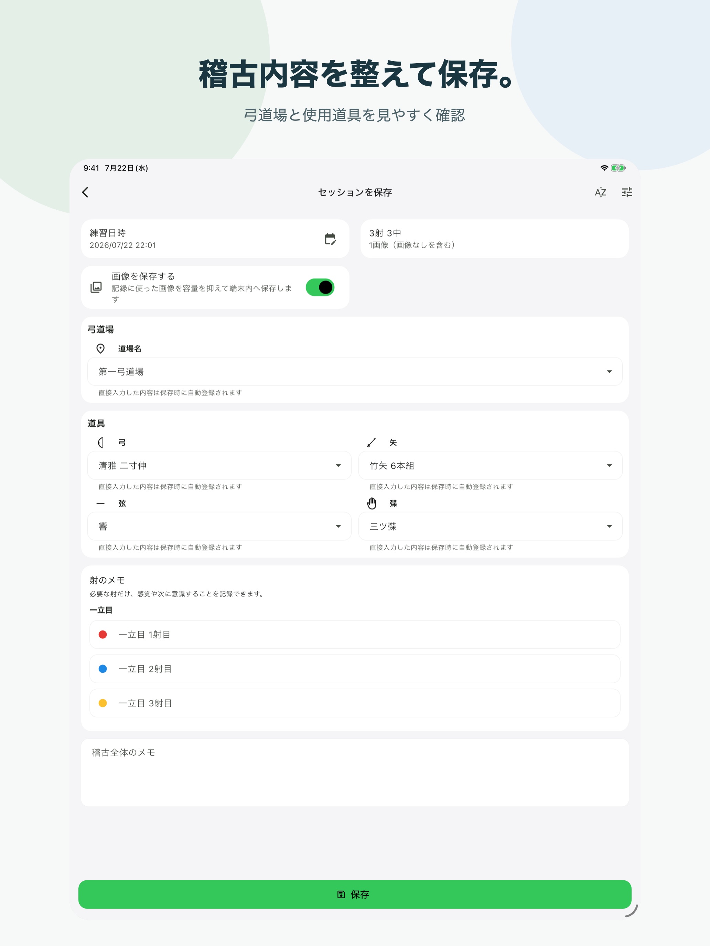Focus the 稽古全体のメモ text area
This screenshot has width=710, height=946.
tap(355, 773)
